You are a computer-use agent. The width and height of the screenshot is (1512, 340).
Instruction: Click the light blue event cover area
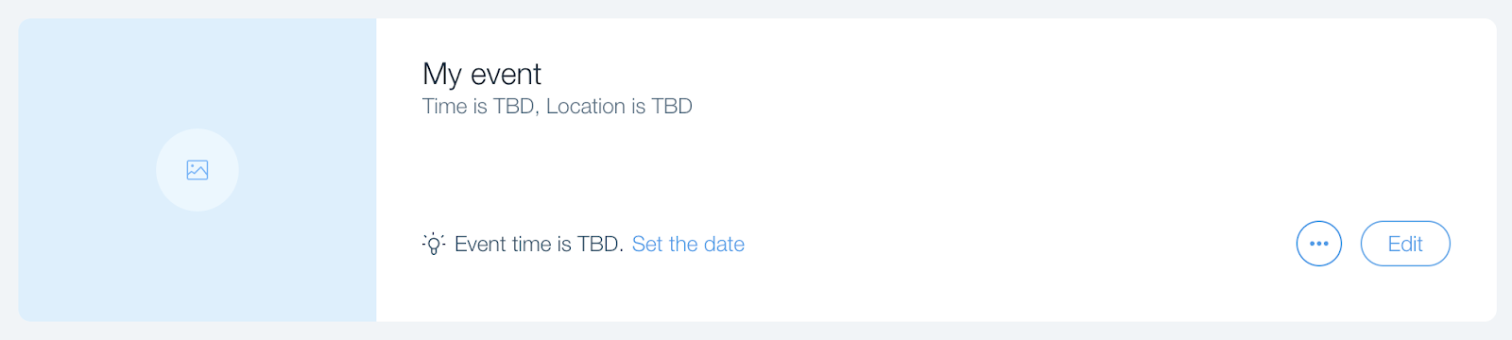198,170
